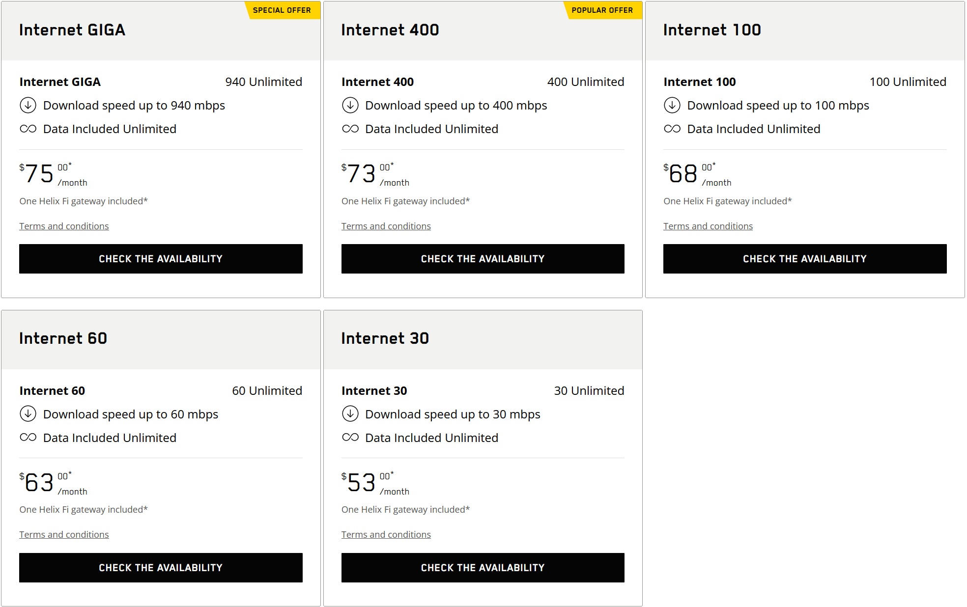967x607 pixels.
Task: Open Terms and conditions for Internet GIGA
Action: pos(64,226)
